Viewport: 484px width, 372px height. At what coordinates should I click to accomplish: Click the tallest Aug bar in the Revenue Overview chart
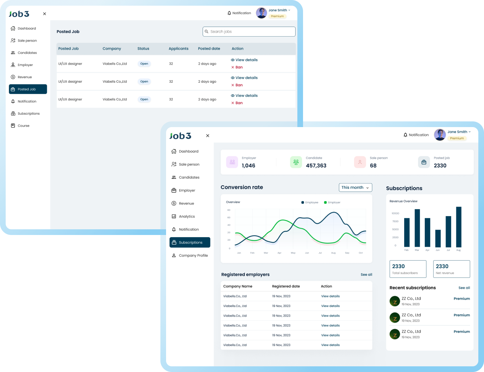459,227
